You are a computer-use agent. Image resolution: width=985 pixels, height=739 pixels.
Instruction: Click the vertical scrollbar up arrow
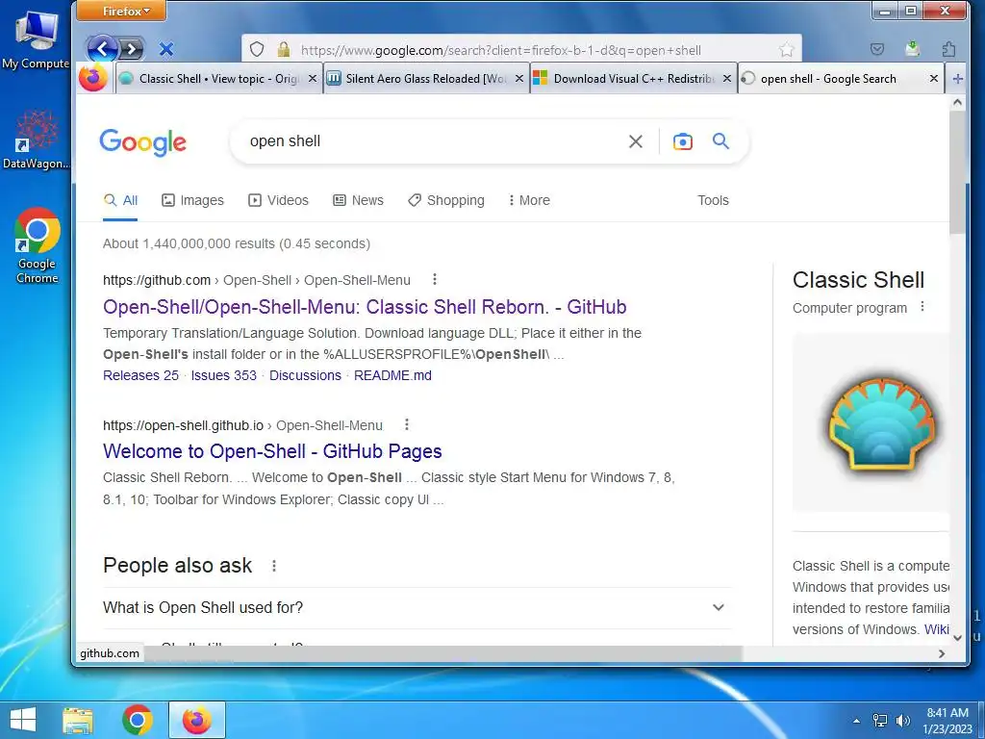957,102
